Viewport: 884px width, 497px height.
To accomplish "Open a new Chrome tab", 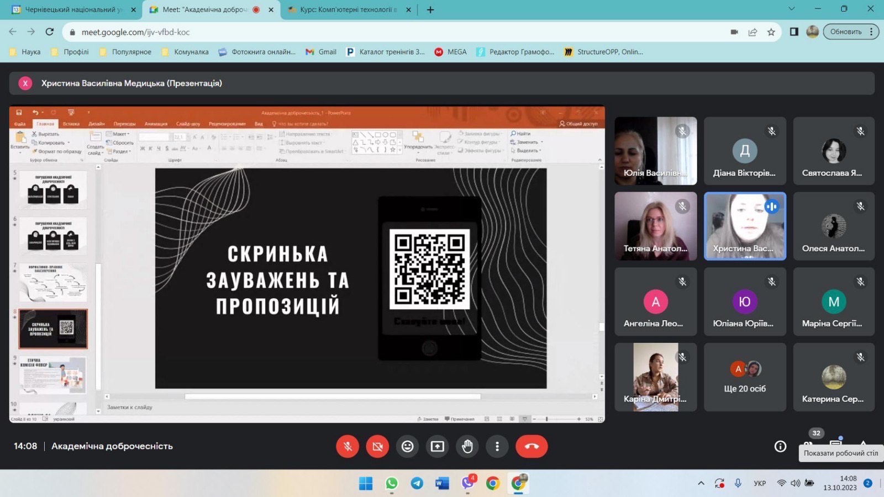I will point(430,9).
